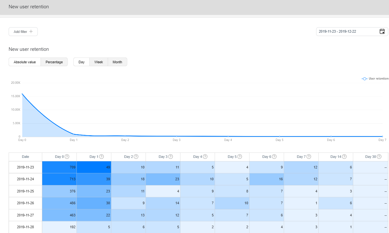Switch to the Week tab
Viewport: 389px width, 233px height.
coord(99,62)
